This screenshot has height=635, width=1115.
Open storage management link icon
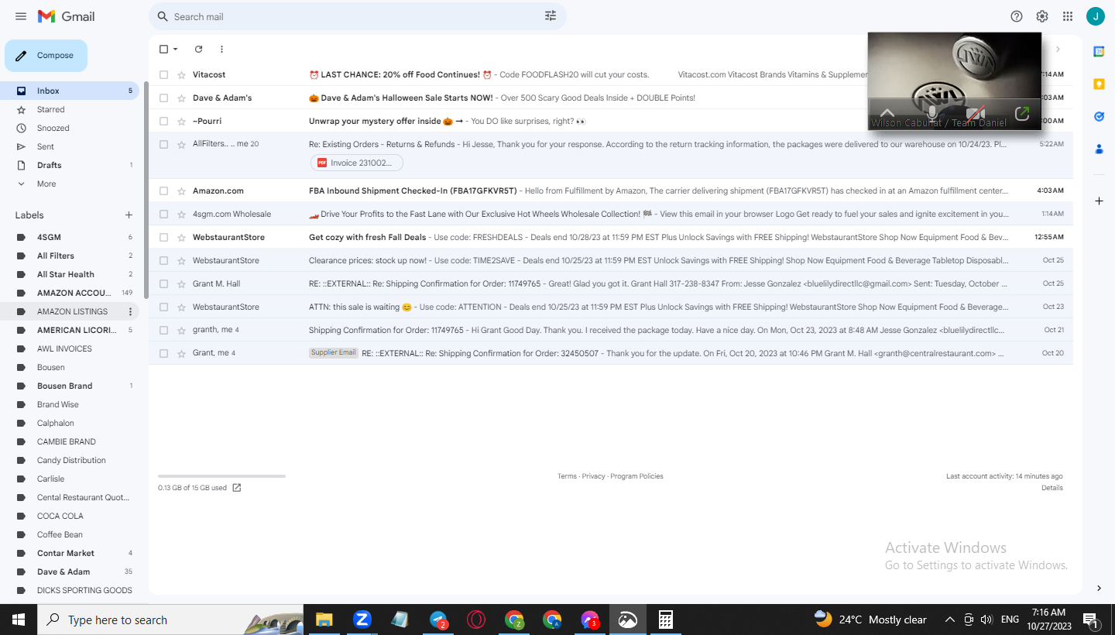click(237, 488)
